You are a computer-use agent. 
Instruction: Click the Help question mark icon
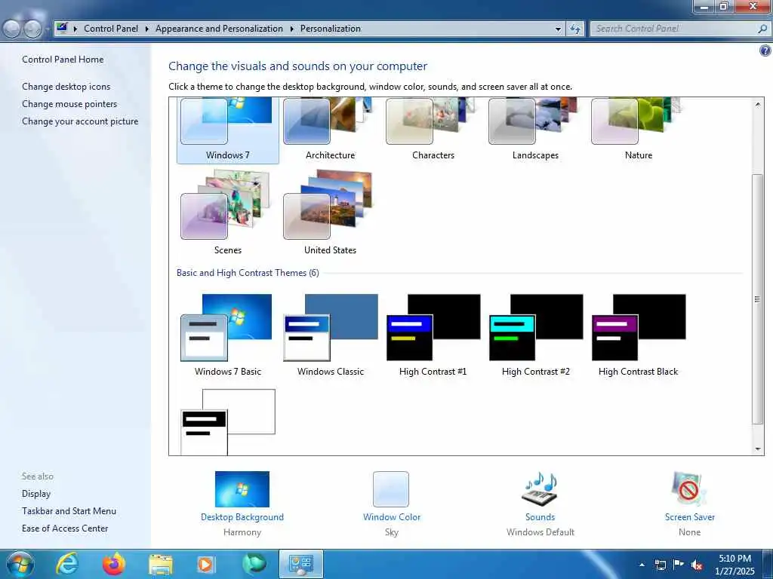point(765,51)
